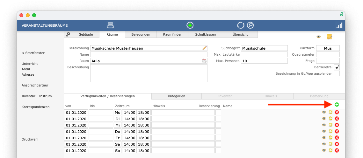Click the eye icon in the Mo row

(x=324, y=112)
